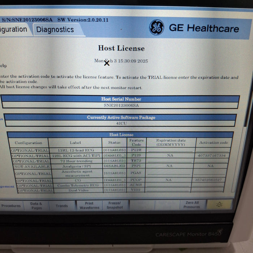Select the 'Anesthetic agent measurement' label cell
The height and width of the screenshot is (253, 253).
pos(77,173)
